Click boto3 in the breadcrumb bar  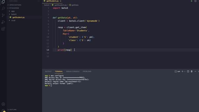pyautogui.click(x=47, y=5)
